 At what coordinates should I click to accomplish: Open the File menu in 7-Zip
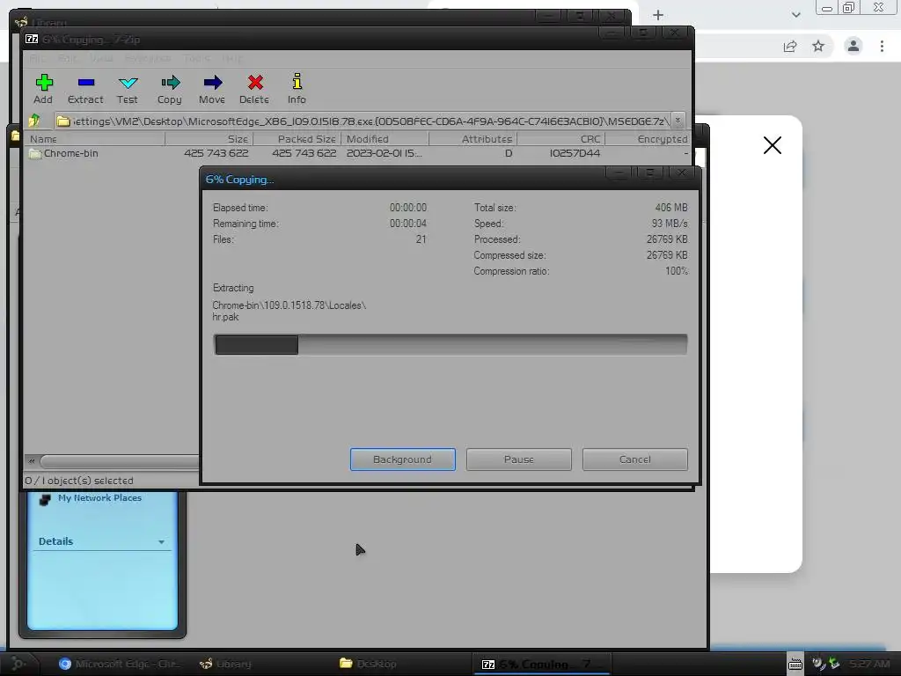[36, 59]
